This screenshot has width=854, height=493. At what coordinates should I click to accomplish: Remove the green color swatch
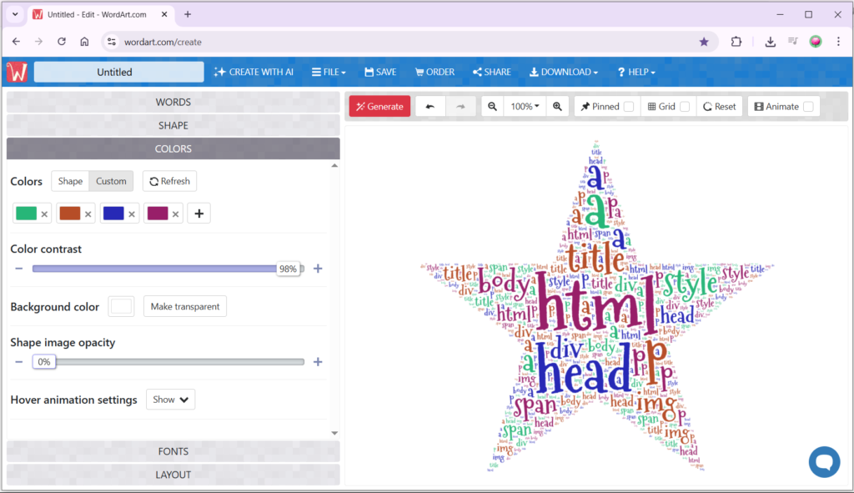44,214
